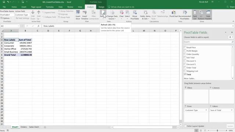Enable Defer Layout Update checkbox

point(185,126)
